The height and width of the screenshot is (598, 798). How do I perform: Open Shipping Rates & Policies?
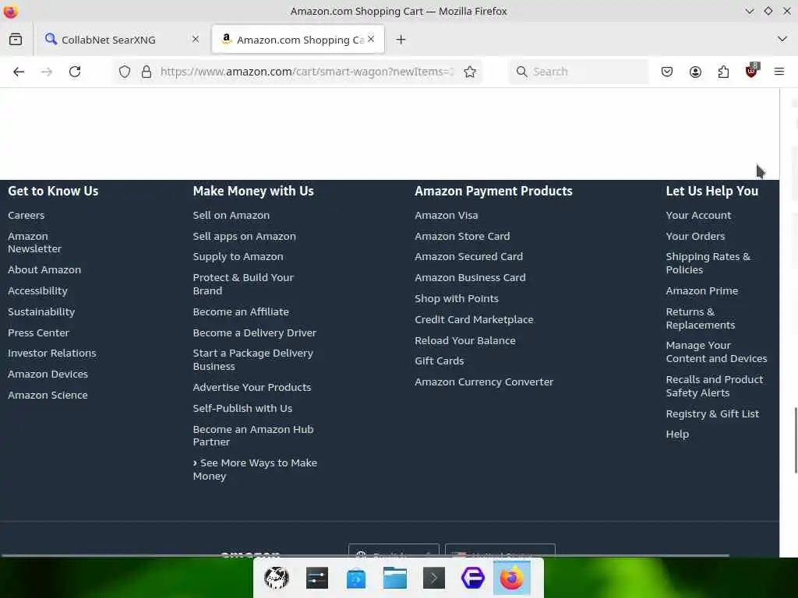pos(708,263)
